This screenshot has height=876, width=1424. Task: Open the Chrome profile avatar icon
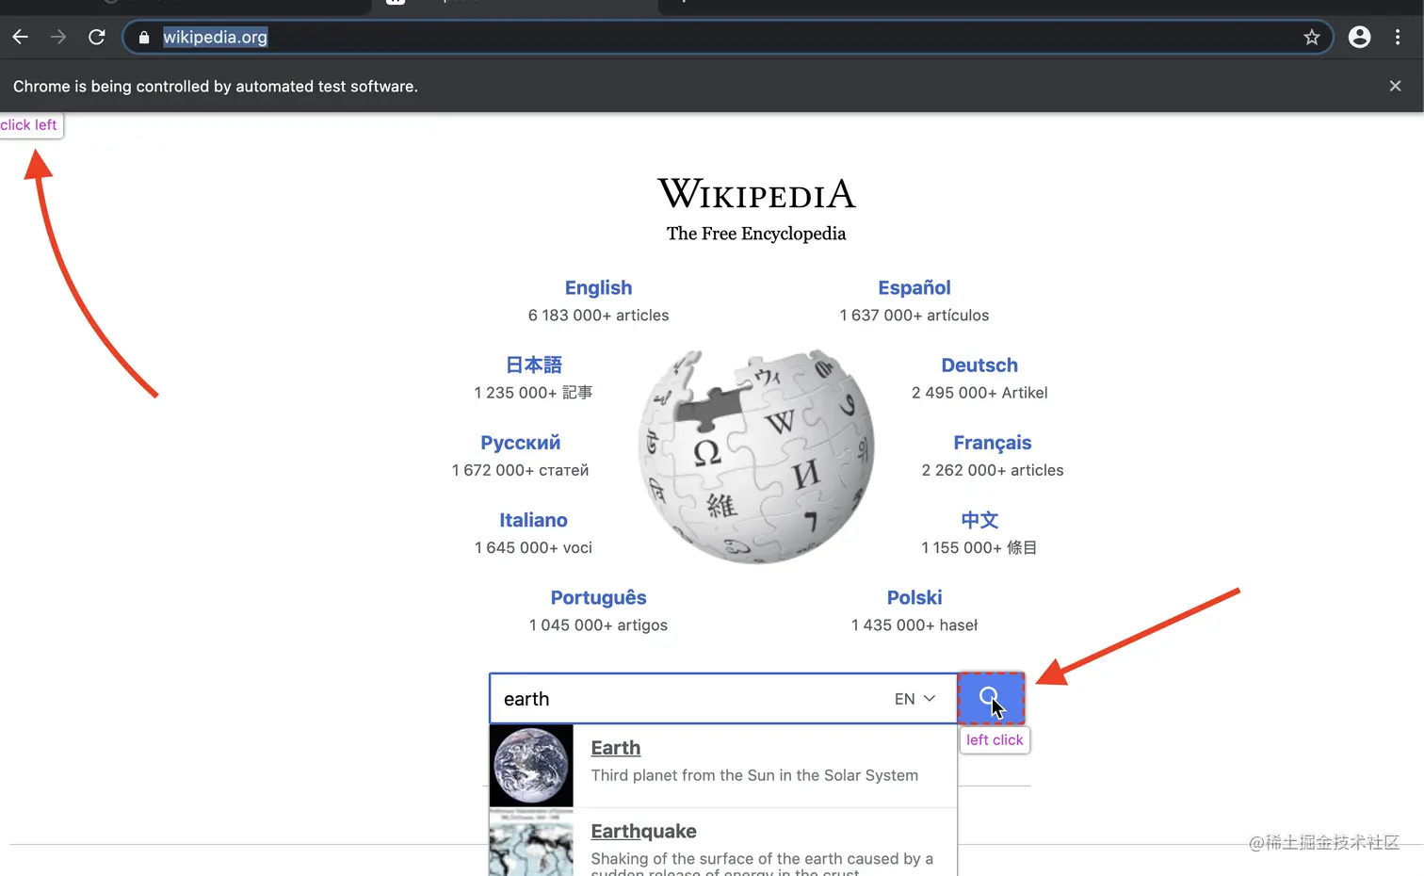click(1359, 37)
